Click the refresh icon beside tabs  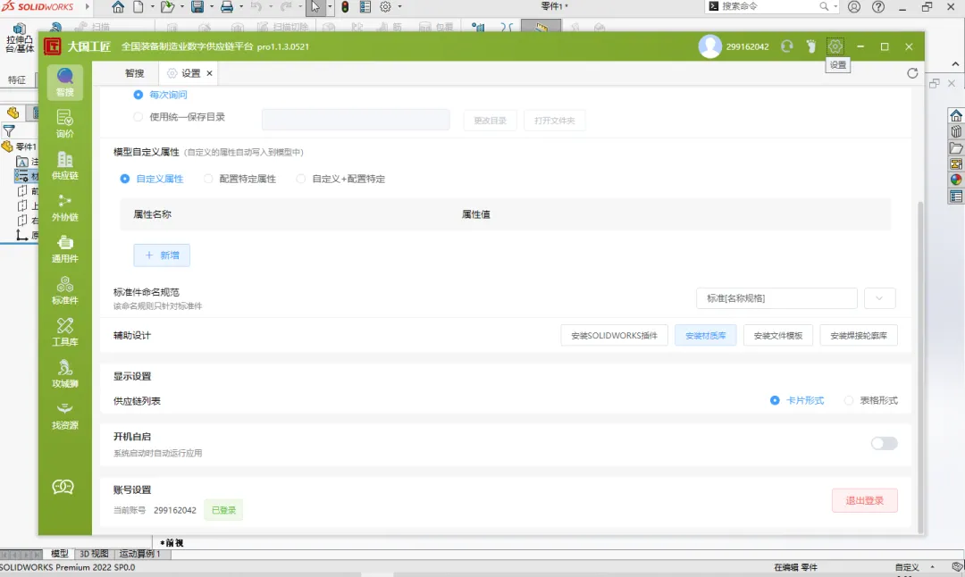pyautogui.click(x=912, y=73)
